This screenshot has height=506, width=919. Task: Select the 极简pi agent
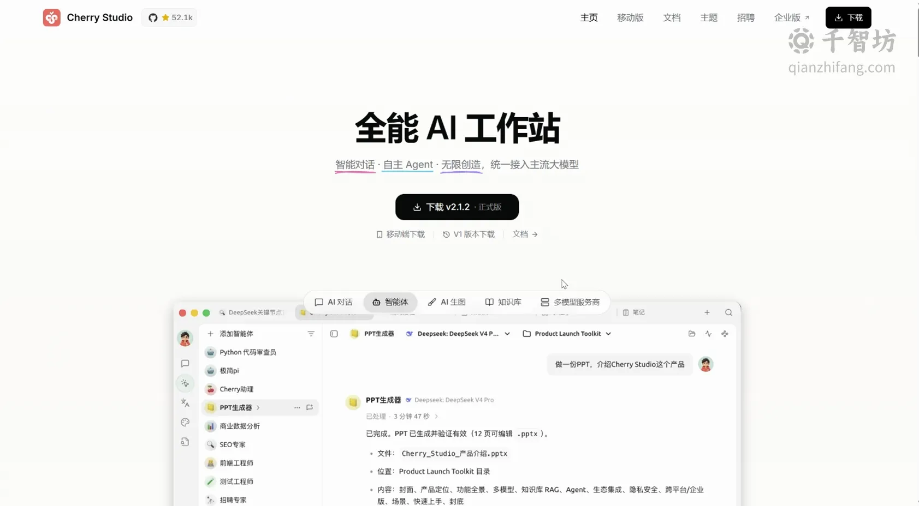click(260, 371)
